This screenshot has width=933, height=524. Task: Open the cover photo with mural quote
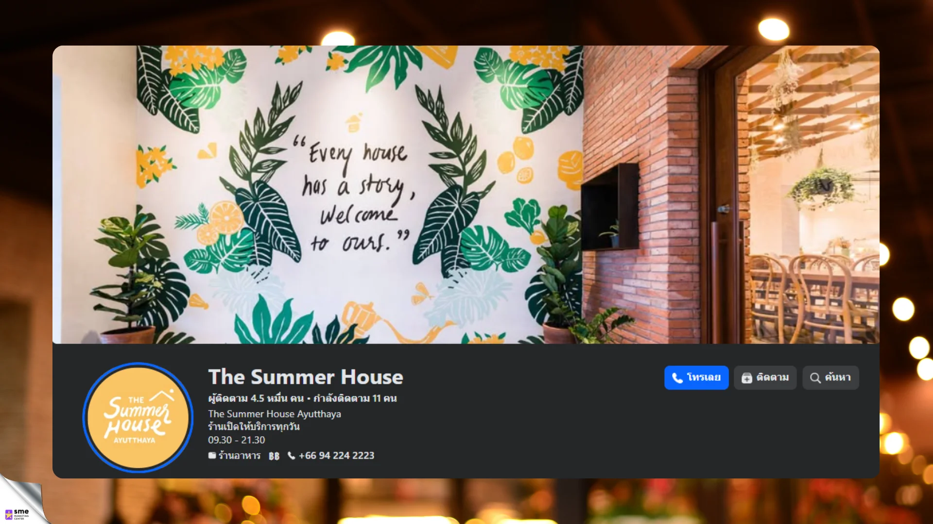tap(466, 195)
